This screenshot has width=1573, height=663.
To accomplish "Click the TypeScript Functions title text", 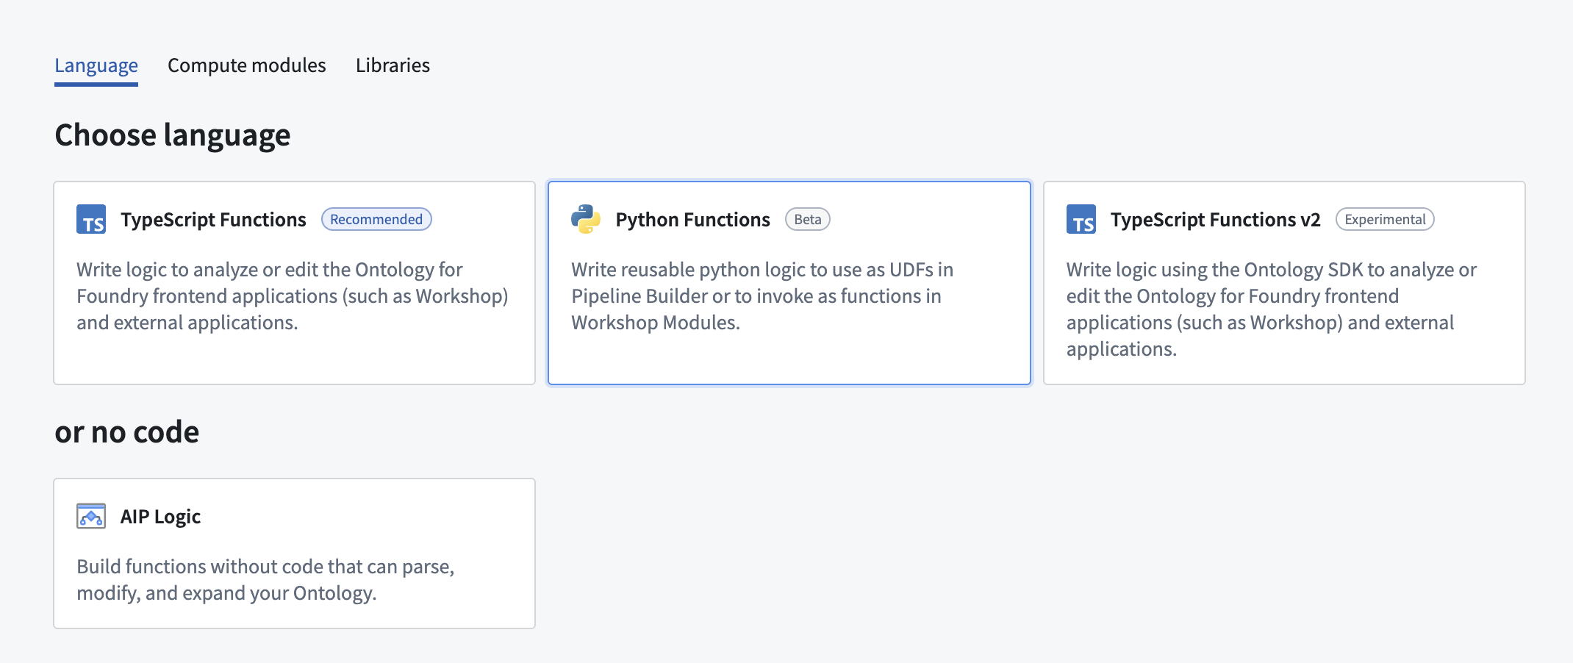I will click(x=213, y=219).
